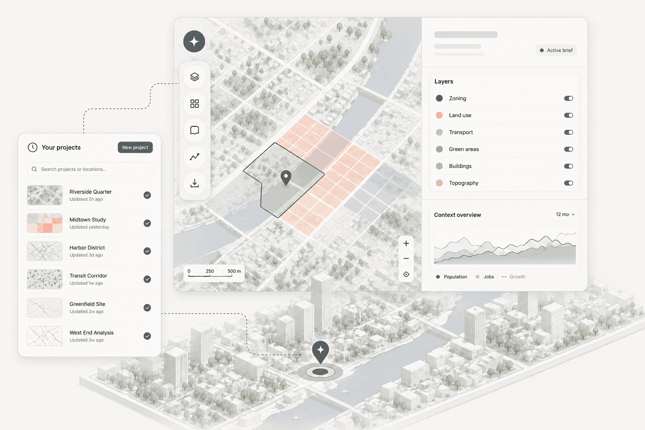The height and width of the screenshot is (430, 645).
Task: Select the Midtown Study project name
Action: point(88,220)
